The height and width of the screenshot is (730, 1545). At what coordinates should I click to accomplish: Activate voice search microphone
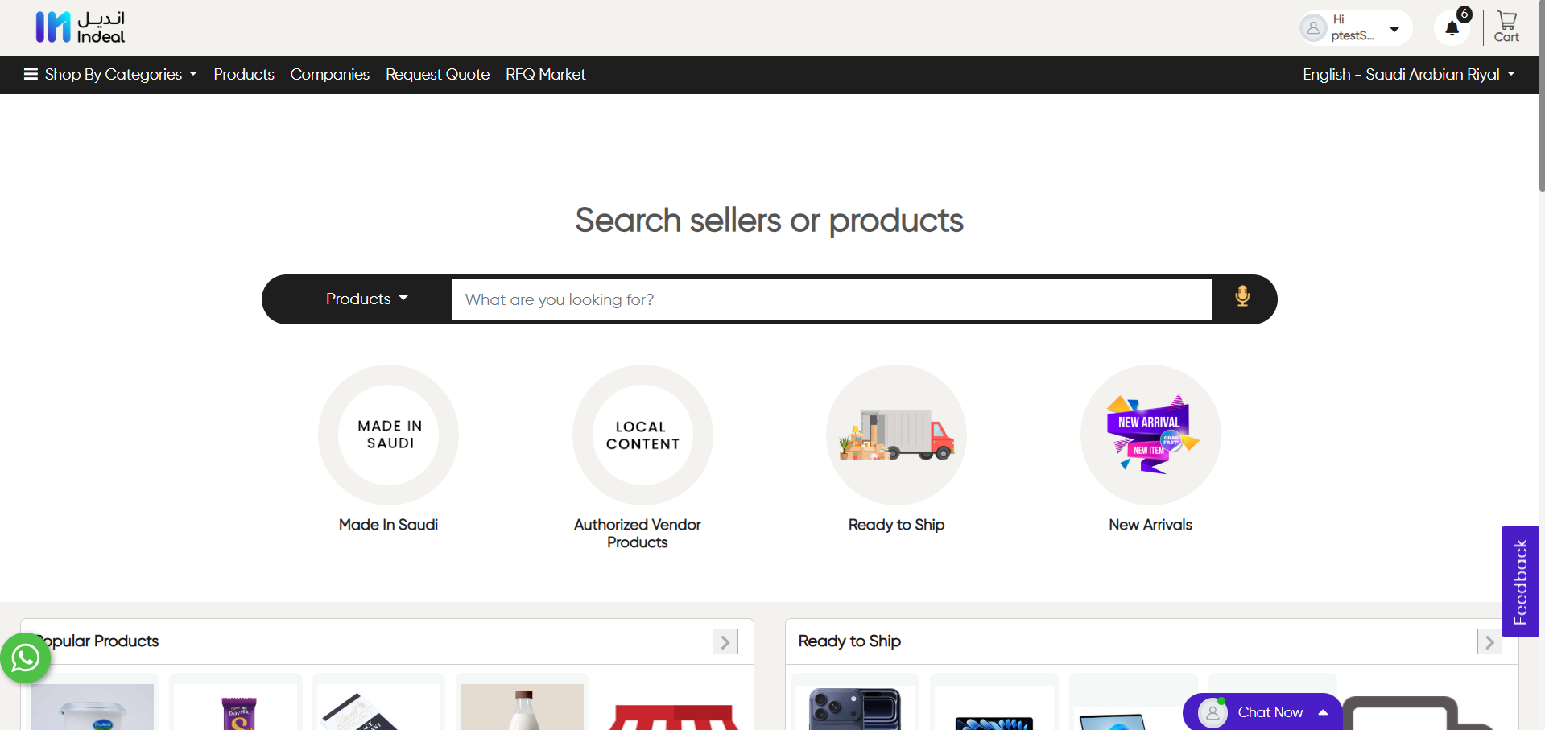click(x=1242, y=298)
